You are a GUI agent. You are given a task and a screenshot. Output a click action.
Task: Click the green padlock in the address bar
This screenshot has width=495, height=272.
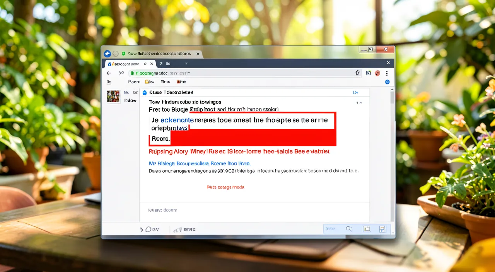tap(132, 73)
